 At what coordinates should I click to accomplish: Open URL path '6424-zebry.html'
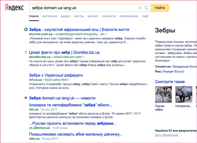coord(56,80)
